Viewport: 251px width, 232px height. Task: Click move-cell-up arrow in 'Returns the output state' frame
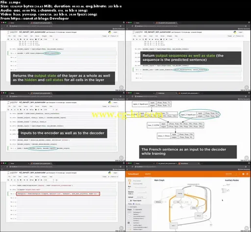tap(24, 39)
